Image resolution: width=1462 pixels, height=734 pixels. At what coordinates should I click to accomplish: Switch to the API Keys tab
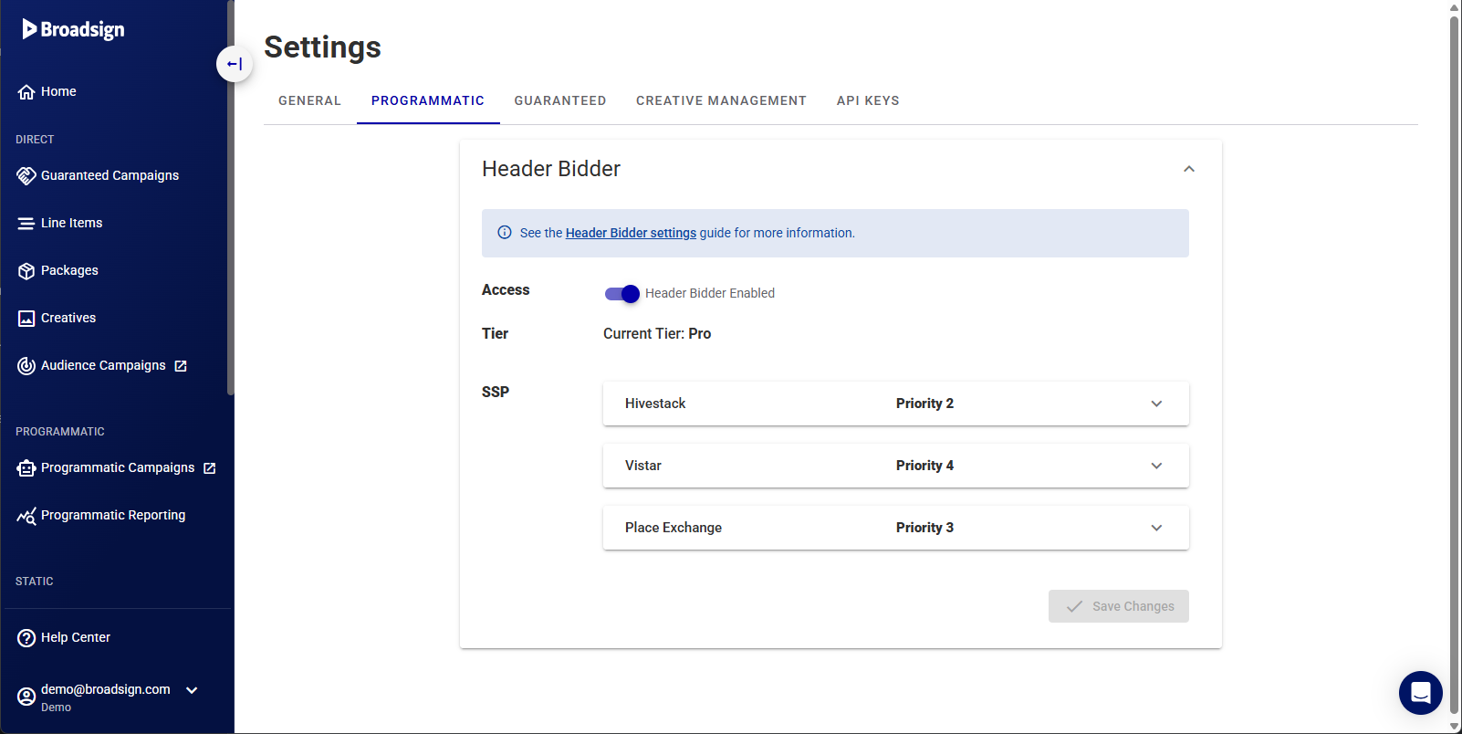pyautogui.click(x=867, y=100)
